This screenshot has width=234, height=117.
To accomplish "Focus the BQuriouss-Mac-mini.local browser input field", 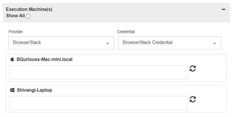I will pos(98,72).
